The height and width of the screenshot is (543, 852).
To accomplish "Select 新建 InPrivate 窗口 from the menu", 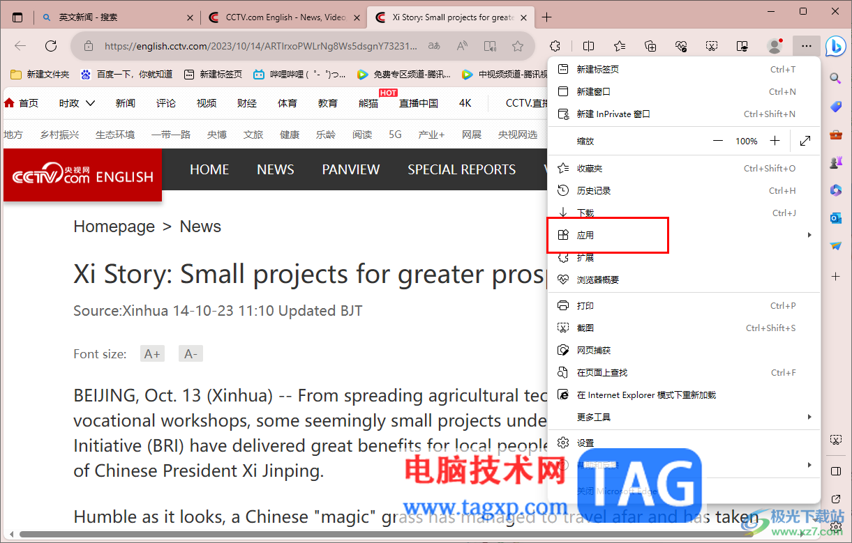I will (x=628, y=114).
